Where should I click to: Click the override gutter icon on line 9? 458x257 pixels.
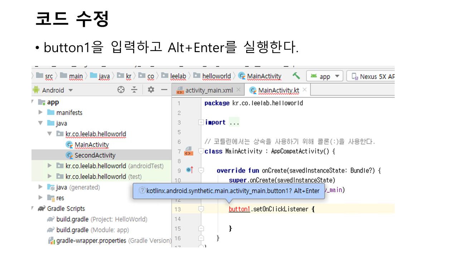pos(190,170)
